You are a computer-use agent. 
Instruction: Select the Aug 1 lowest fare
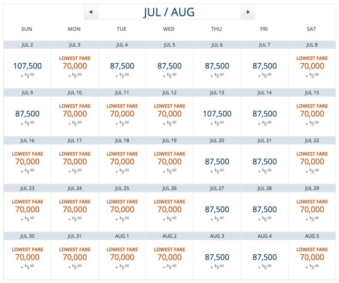pyautogui.click(x=122, y=257)
